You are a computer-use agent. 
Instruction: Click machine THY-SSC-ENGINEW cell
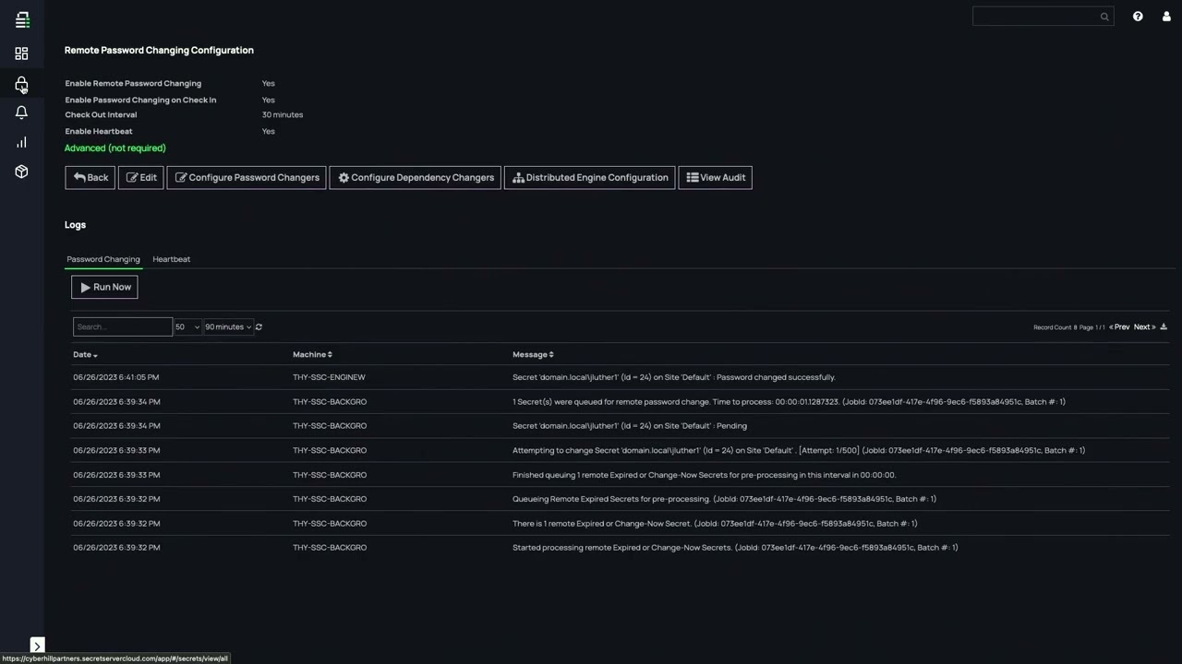329,377
